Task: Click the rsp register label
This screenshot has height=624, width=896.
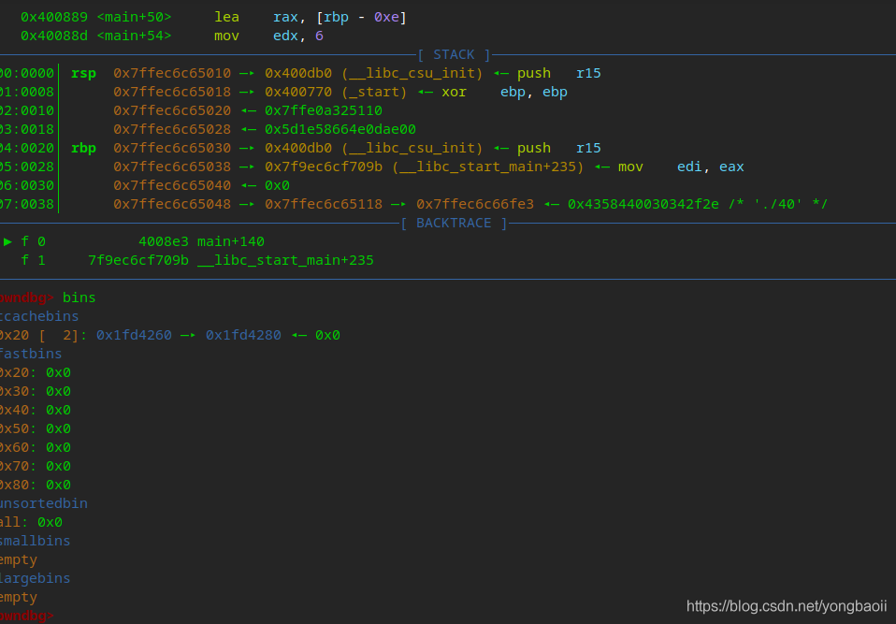Action: coord(83,74)
